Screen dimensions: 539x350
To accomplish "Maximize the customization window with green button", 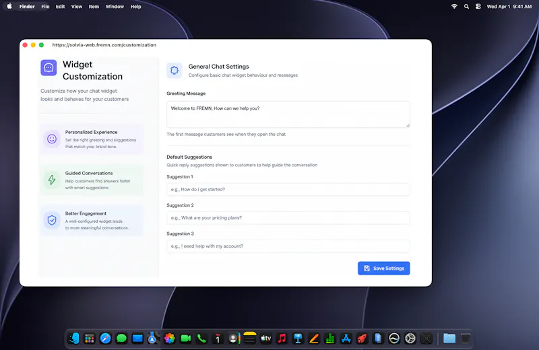I will 41,45.
